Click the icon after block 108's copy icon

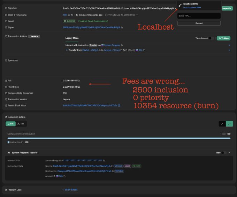tap(72, 15)
